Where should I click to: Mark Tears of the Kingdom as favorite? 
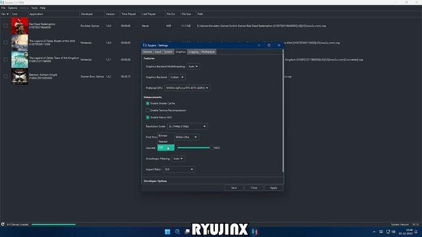click(5, 60)
